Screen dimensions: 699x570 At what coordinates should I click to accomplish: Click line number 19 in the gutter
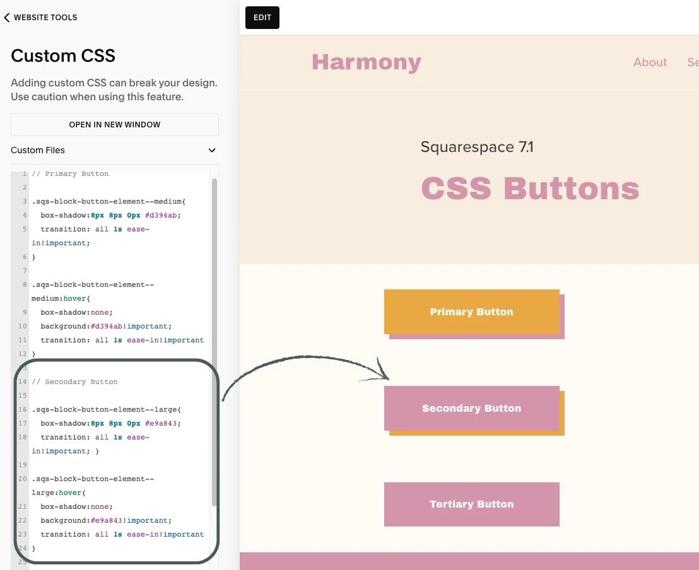(22, 465)
